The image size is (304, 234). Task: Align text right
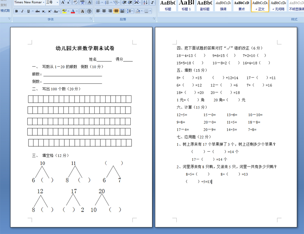pyautogui.click(x=110, y=11)
